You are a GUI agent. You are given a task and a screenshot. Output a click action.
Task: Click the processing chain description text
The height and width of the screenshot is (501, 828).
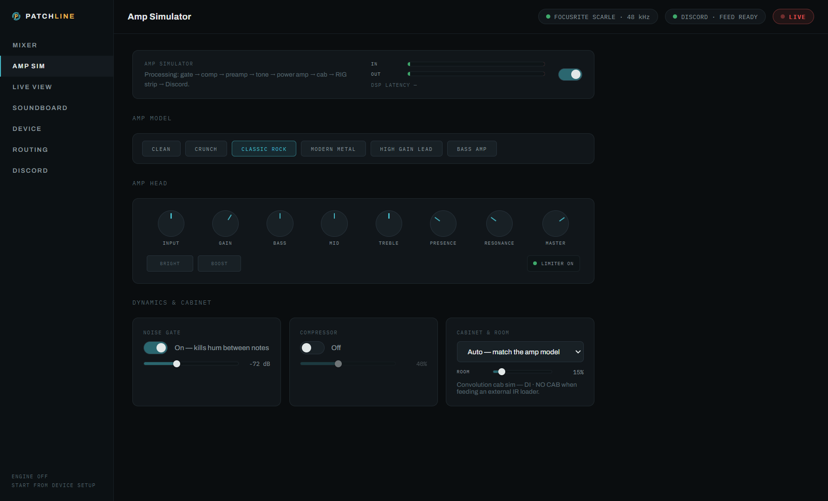coord(246,79)
